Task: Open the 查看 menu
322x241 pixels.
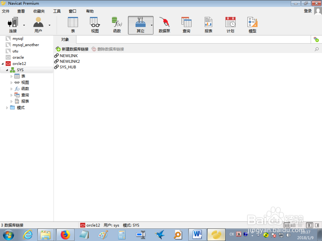Action: (x=21, y=11)
